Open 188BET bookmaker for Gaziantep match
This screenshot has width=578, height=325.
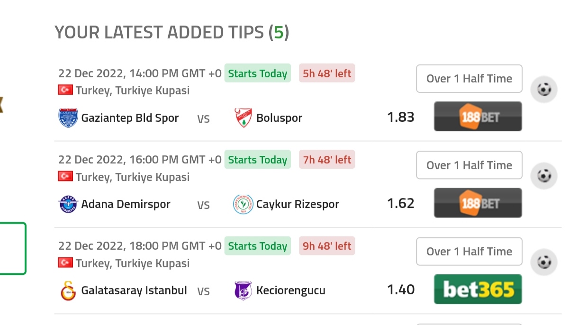pyautogui.click(x=478, y=117)
